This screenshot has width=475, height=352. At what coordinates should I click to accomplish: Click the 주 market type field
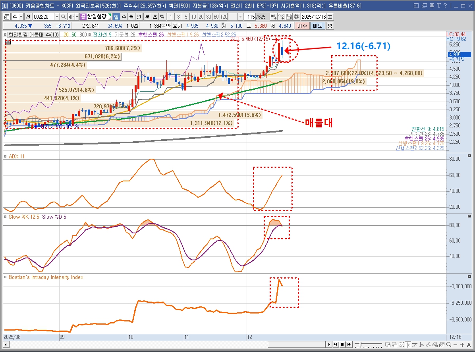pyautogui.click(x=15, y=17)
